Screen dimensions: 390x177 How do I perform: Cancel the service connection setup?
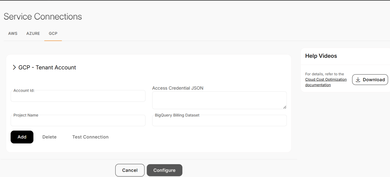[x=130, y=170]
